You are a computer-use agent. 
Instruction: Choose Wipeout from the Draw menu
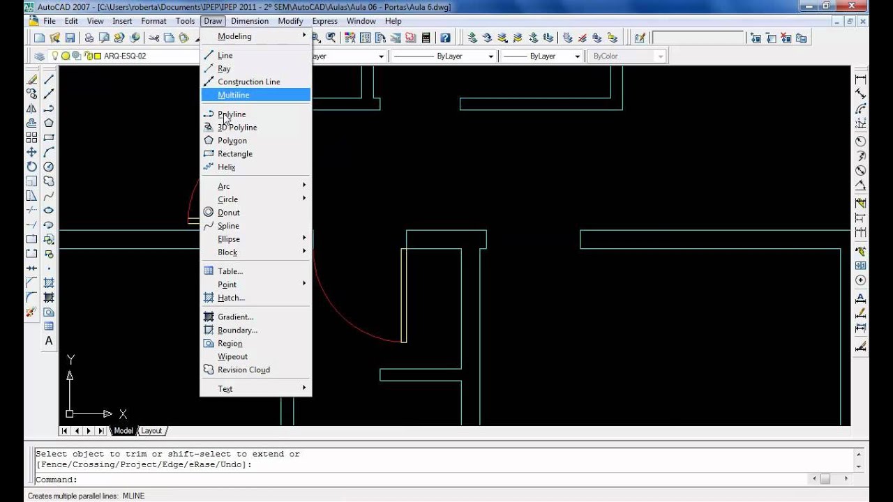[255, 357]
